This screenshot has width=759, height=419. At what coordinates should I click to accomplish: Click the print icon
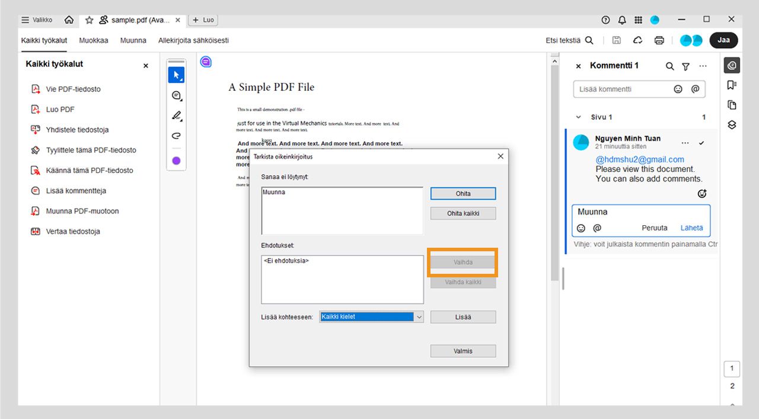(659, 40)
